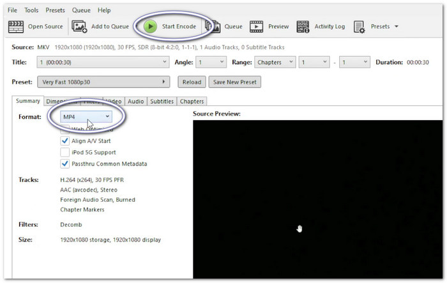This screenshot has height=283, width=447.
Task: Click the Foreign Audio Scan, Burned text
Action: coord(98,200)
